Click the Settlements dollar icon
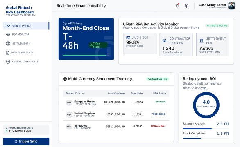240x147 pixels. point(8,44)
